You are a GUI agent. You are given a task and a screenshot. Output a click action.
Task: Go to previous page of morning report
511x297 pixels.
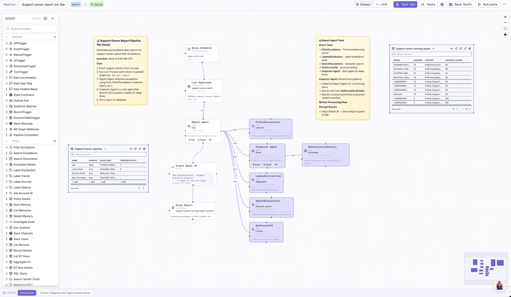click(x=463, y=109)
